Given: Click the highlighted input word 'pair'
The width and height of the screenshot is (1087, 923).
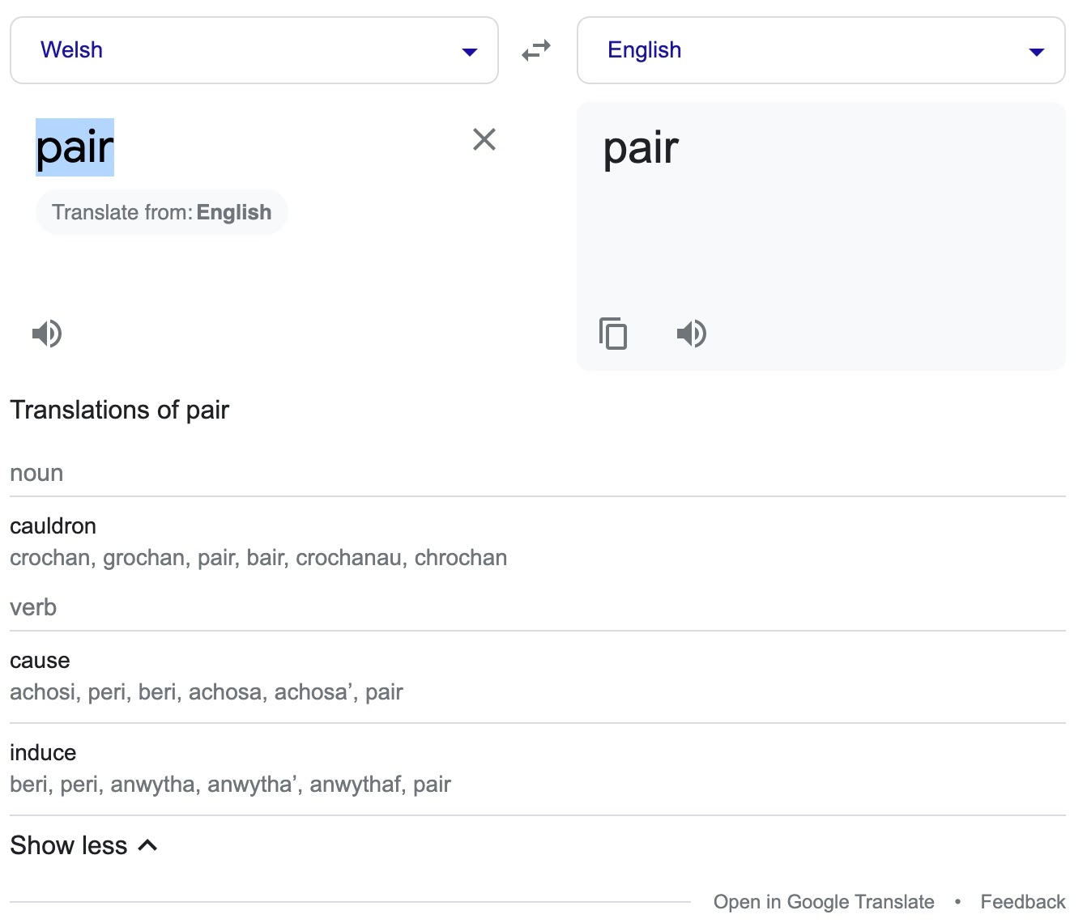Looking at the screenshot, I should point(74,147).
